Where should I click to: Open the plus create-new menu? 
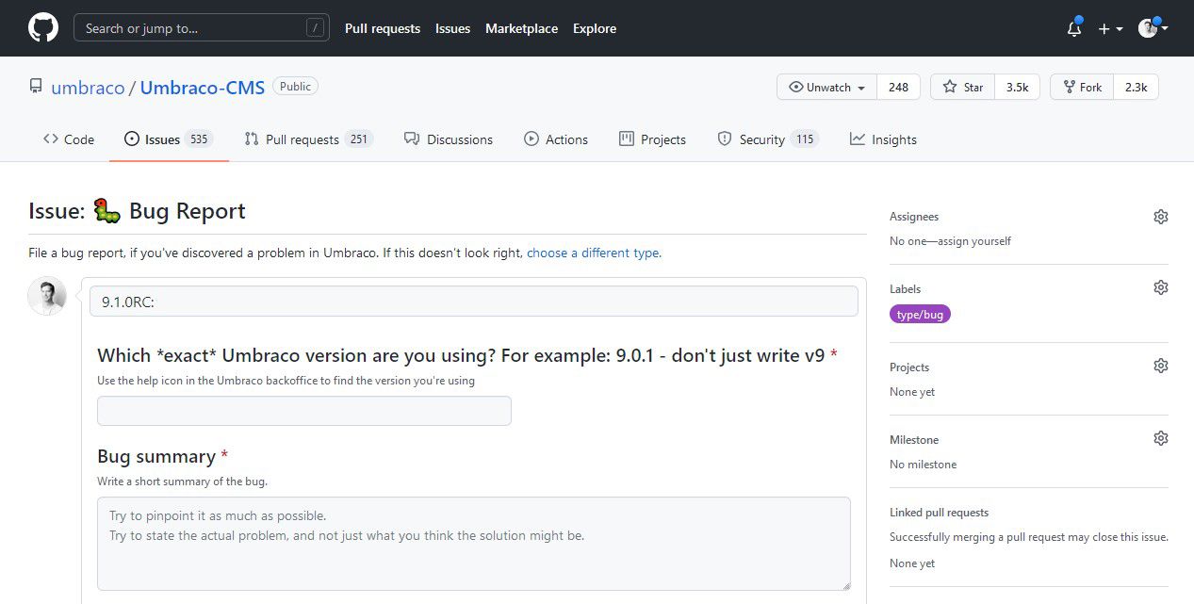tap(1110, 28)
